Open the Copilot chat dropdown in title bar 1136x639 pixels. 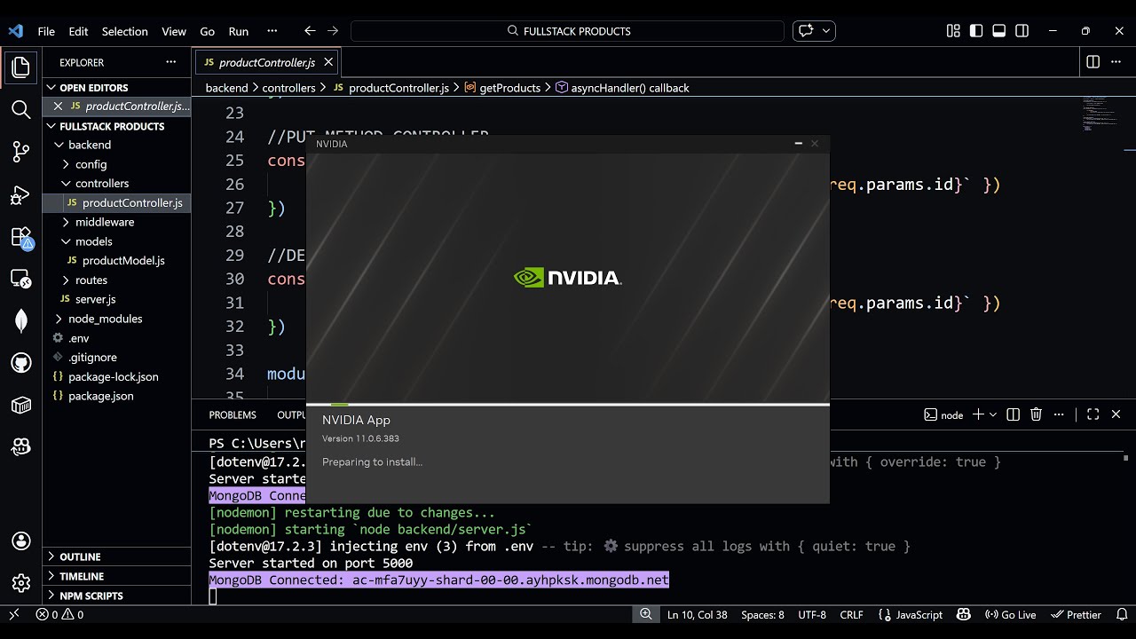tap(827, 31)
